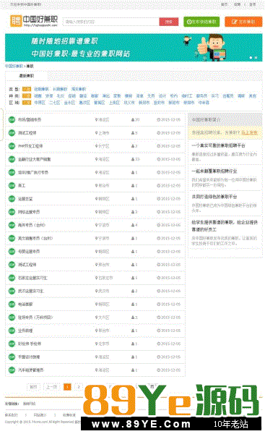
Task: Click the location pin icon in first listing row
Action: (97, 120)
